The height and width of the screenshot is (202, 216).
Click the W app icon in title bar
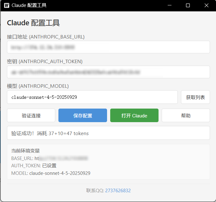(x=7, y=5)
